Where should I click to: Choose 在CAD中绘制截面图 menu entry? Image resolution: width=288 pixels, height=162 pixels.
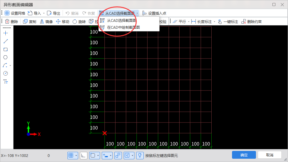coord(129,27)
